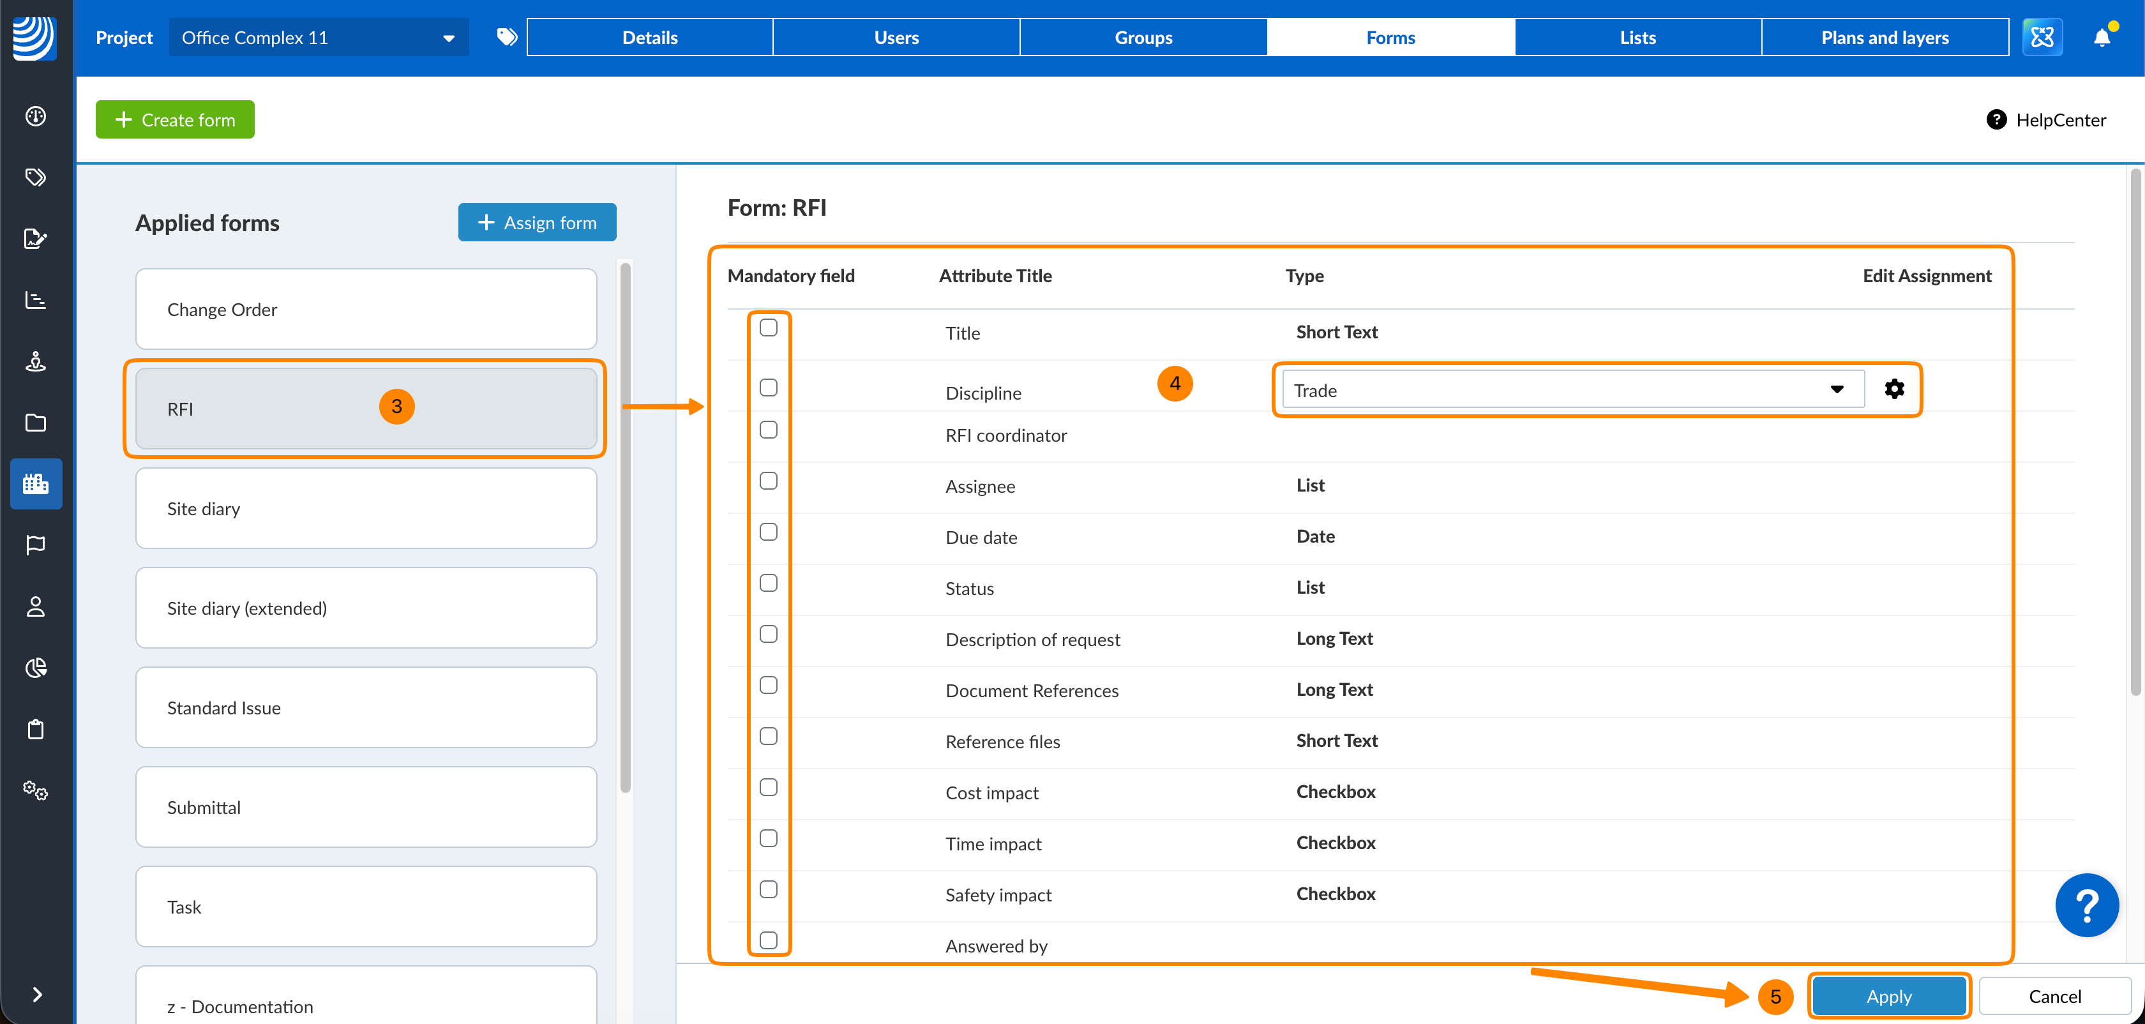Click the Assign form button
Screen dimensions: 2145x1024
point(537,222)
